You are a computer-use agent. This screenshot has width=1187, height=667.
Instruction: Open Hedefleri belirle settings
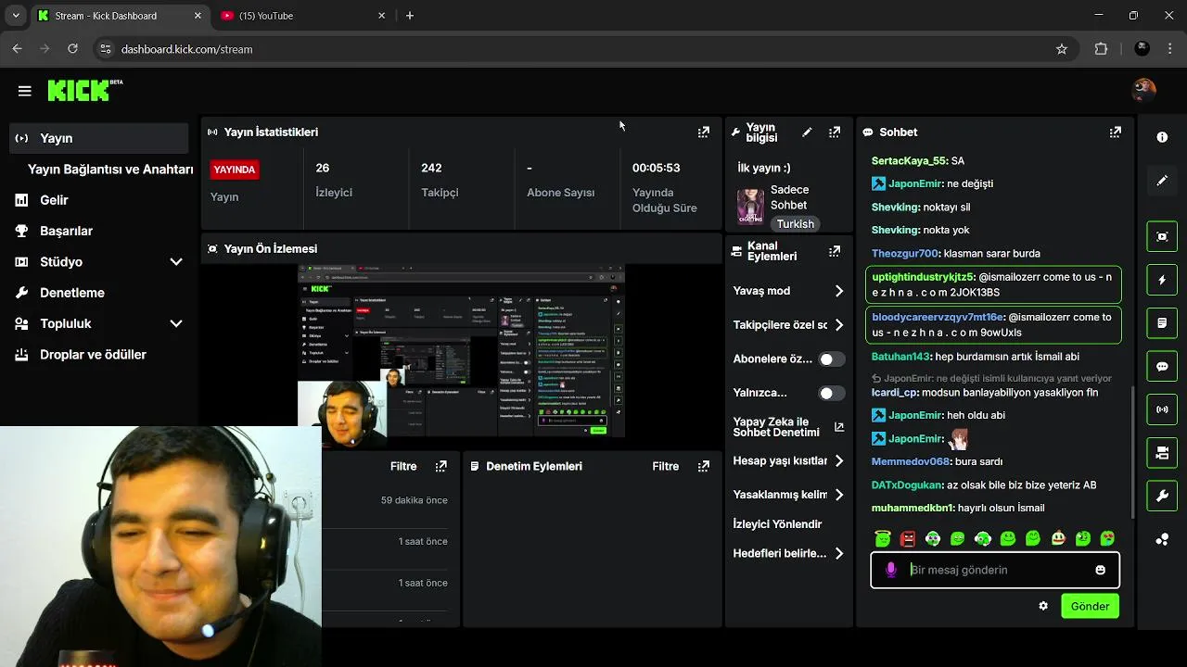788,553
